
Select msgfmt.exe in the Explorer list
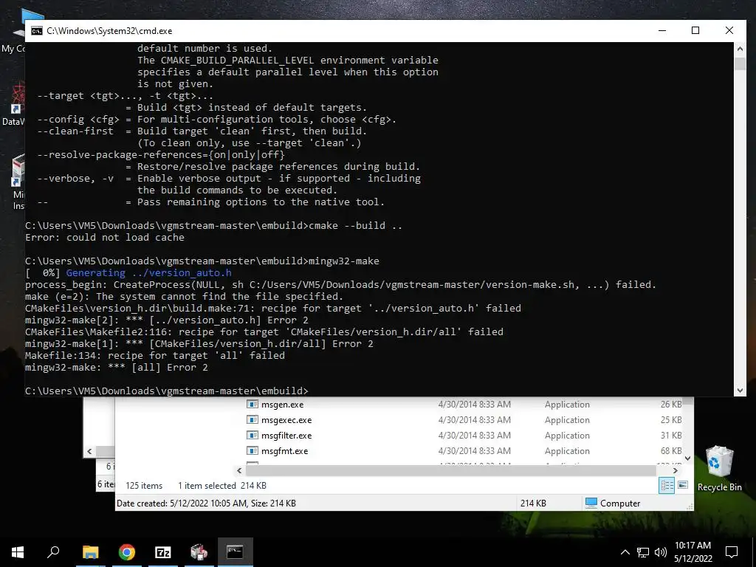coord(284,451)
